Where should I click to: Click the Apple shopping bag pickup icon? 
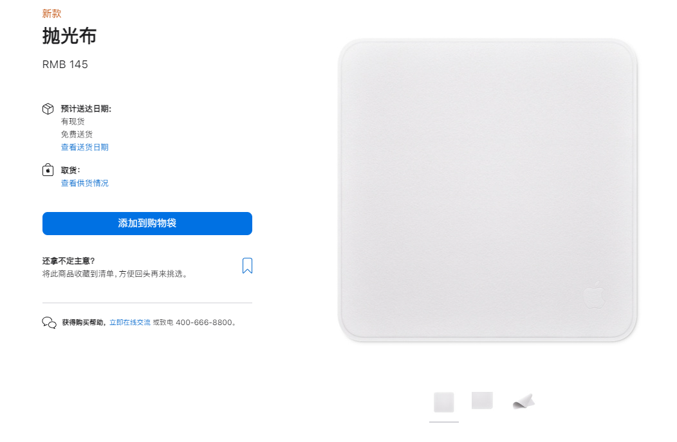pyautogui.click(x=48, y=170)
